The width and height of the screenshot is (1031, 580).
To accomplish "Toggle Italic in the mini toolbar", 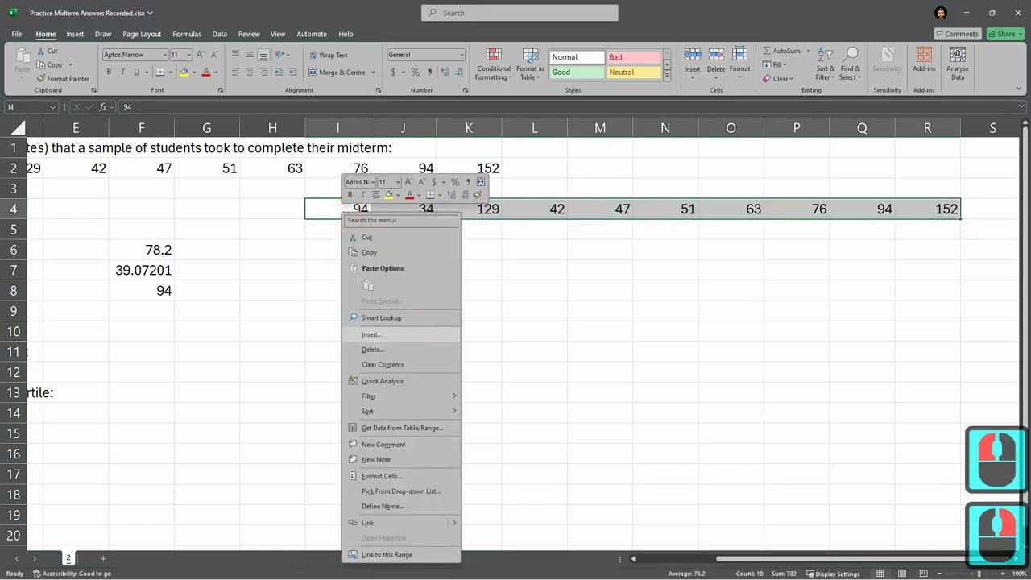I will tap(362, 195).
